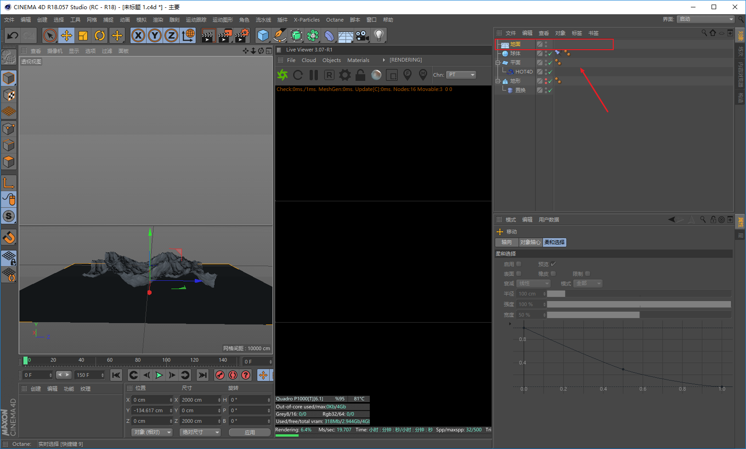Open 绝对尺寸 size mode dropdown
Image resolution: width=746 pixels, height=449 pixels.
pos(200,432)
